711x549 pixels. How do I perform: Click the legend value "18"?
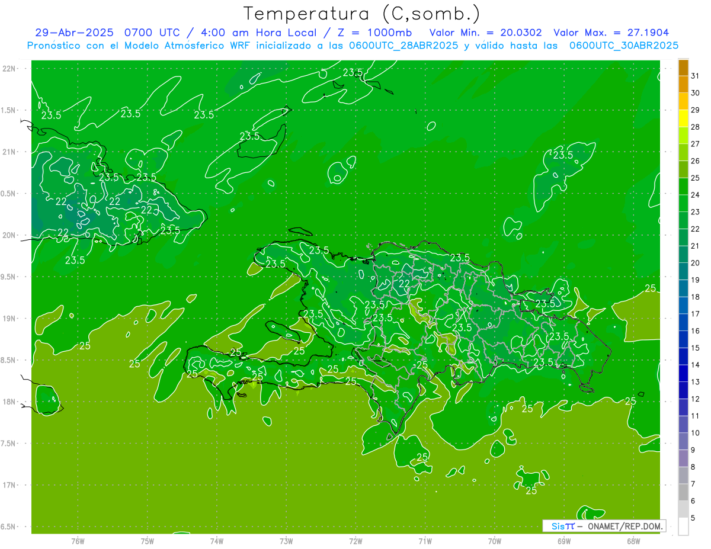(x=695, y=297)
